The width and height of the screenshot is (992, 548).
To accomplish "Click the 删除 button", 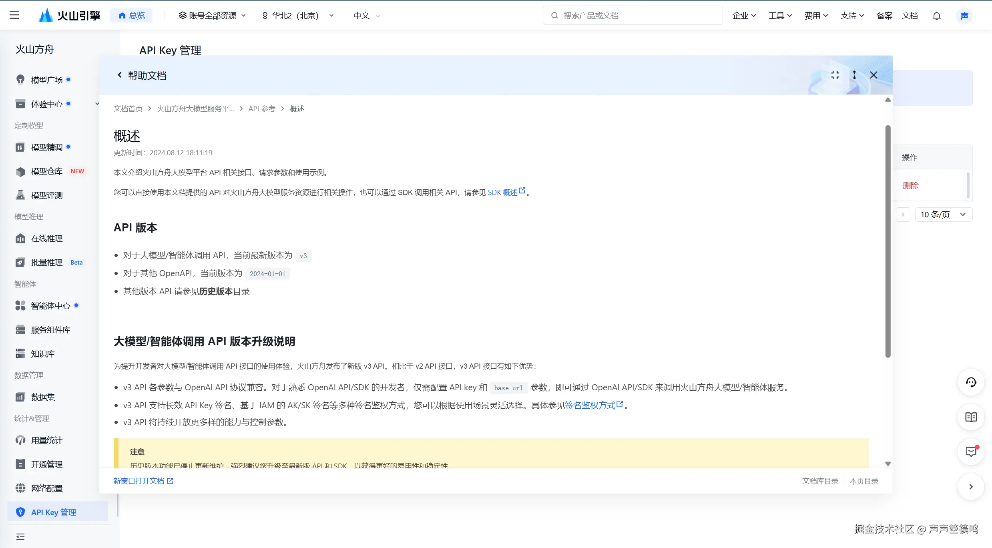I will pyautogui.click(x=911, y=185).
